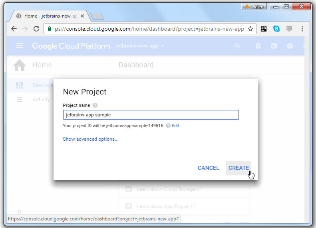Screen dimensions: 316x228
Task: Click the help icon beside project ID
Action: (168, 126)
